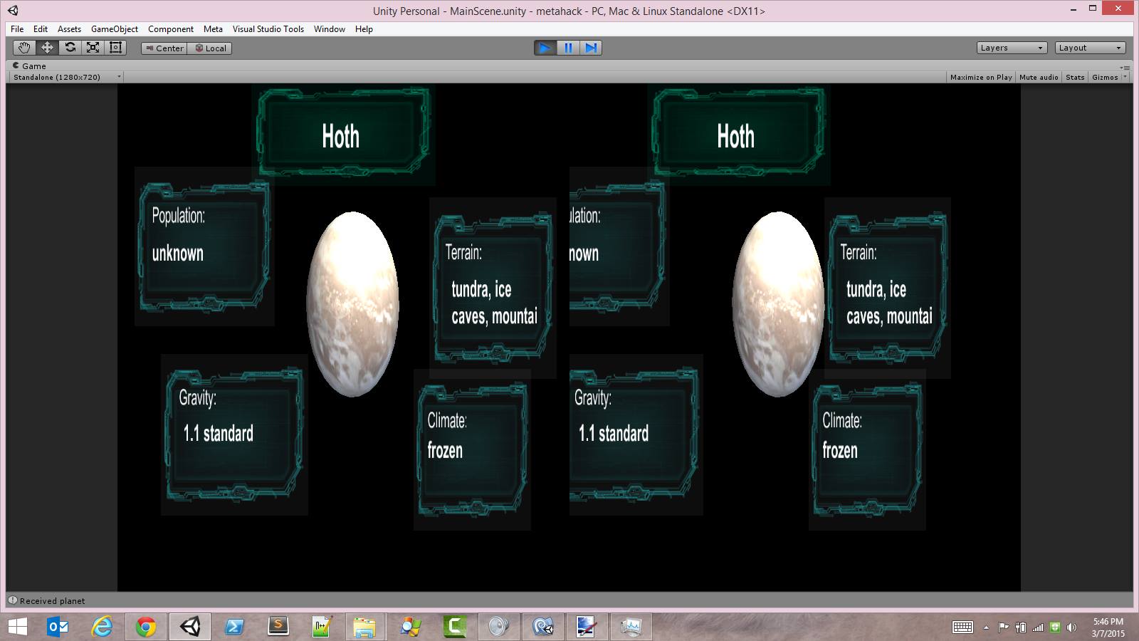Select the Move tool

[x=47, y=48]
